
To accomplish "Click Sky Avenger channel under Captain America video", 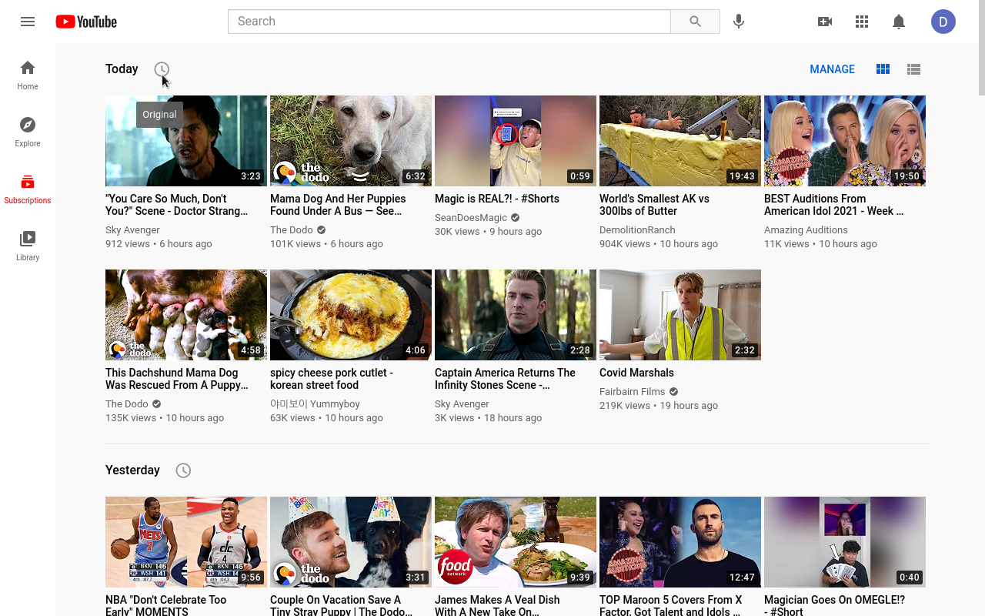I will click(x=462, y=404).
